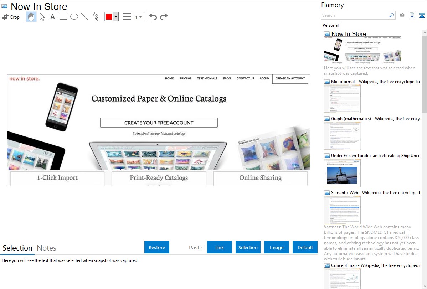Click the 'now in store.' logo
This screenshot has width=427, height=289.
25,79
